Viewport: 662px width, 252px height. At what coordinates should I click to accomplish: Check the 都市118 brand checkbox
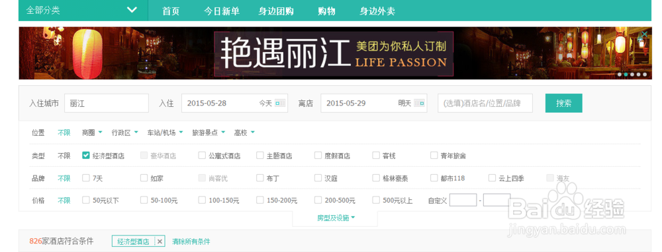(x=434, y=178)
